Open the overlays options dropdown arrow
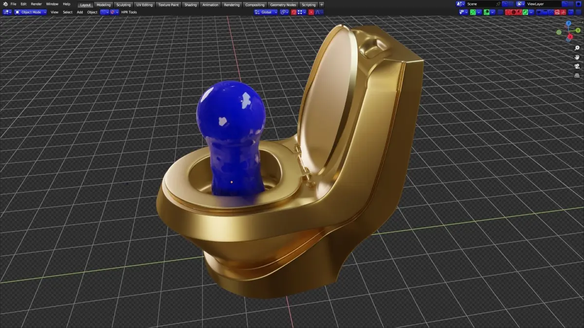The height and width of the screenshot is (328, 584). pyautogui.click(x=493, y=12)
